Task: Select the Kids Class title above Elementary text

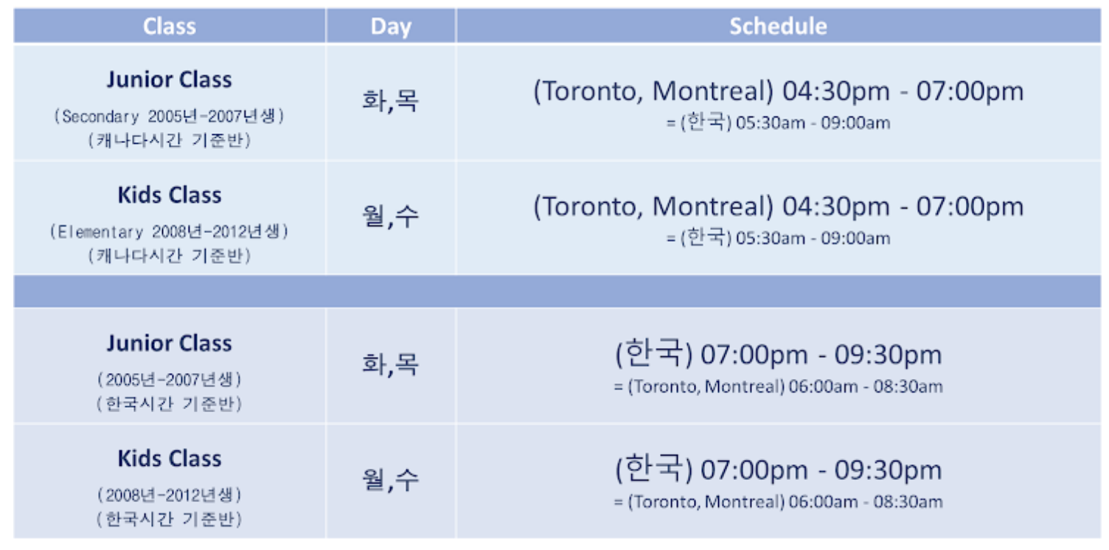Action: [170, 195]
